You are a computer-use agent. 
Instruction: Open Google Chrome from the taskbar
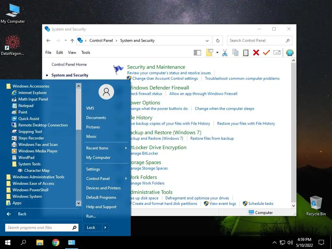click(x=56, y=243)
